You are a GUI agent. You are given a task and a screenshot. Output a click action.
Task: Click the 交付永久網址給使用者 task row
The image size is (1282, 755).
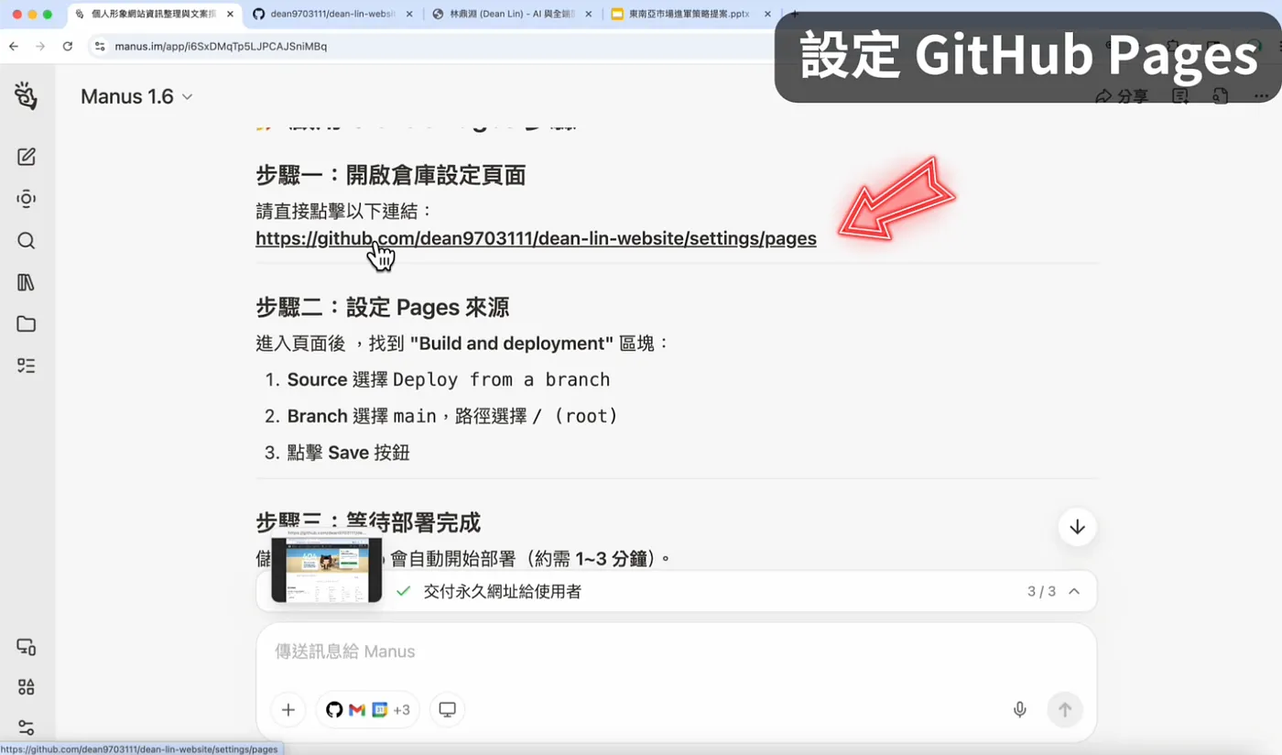pyautogui.click(x=676, y=592)
